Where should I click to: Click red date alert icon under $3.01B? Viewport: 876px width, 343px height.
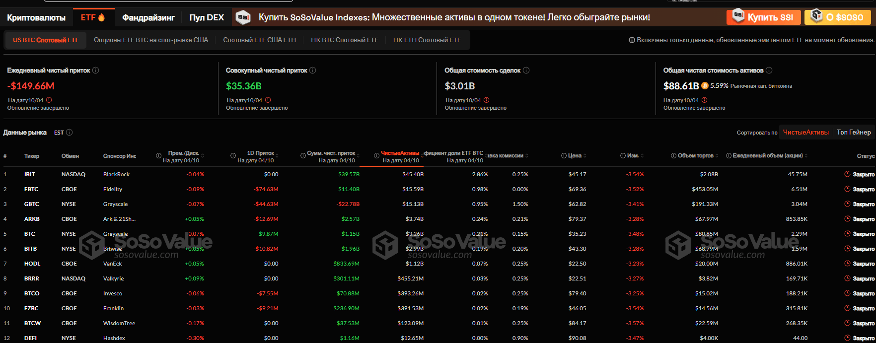click(487, 100)
